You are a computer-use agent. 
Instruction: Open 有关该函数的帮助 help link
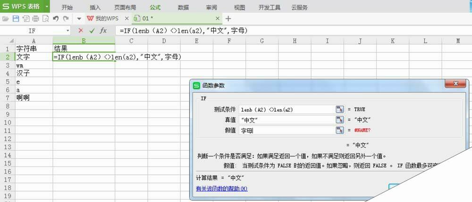pyautogui.click(x=221, y=189)
